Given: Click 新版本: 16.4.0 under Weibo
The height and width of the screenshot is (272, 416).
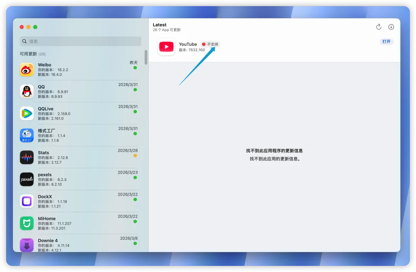Looking at the screenshot, I should (x=50, y=75).
